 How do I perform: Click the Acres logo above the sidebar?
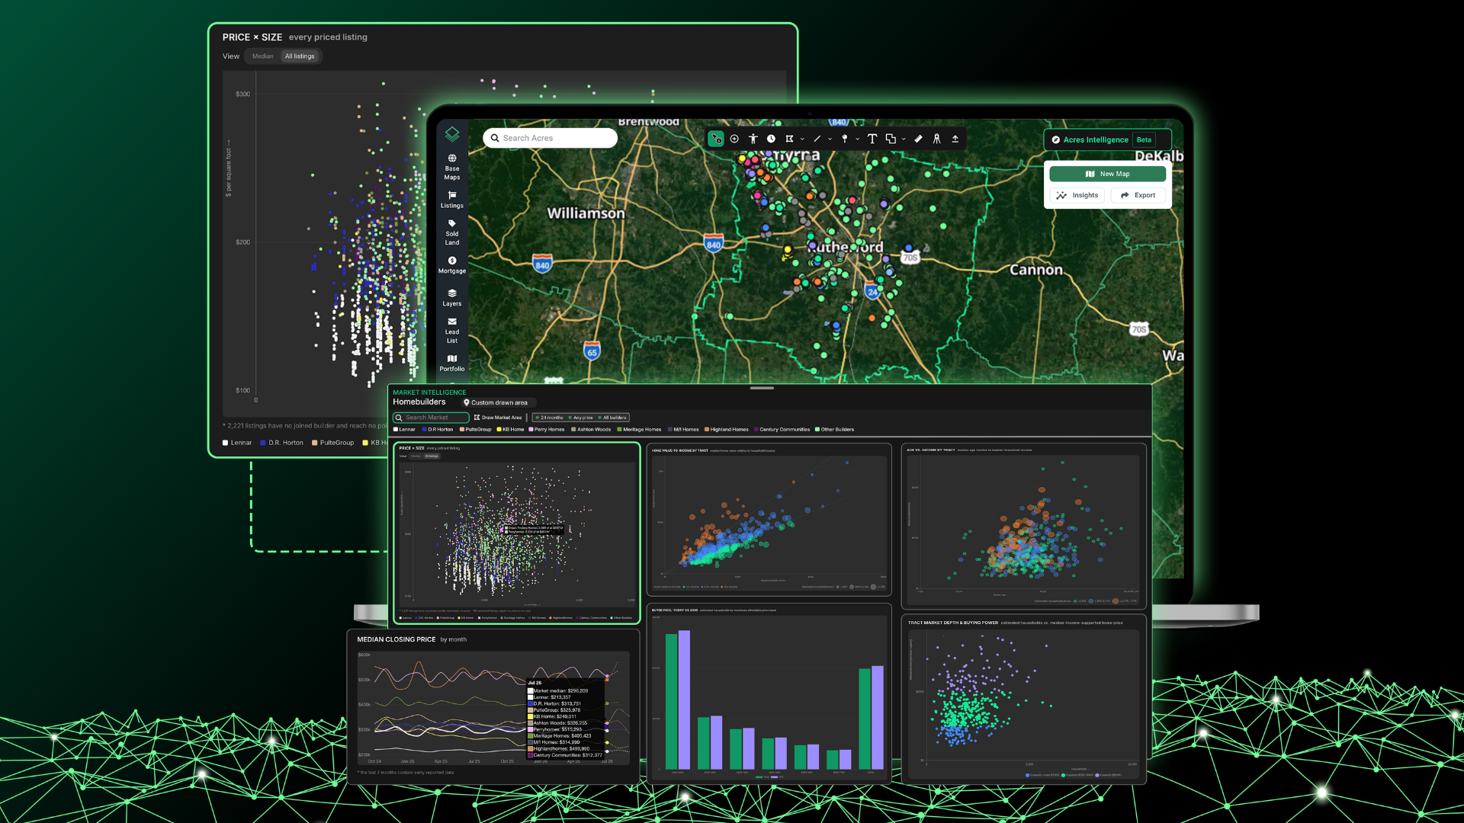pyautogui.click(x=452, y=134)
